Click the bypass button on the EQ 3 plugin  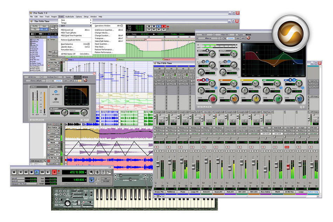(x=240, y=35)
